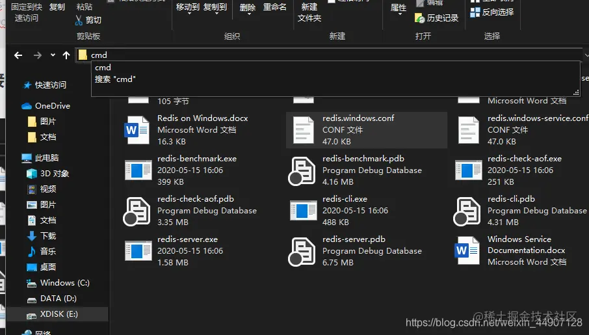The image size is (589, 335).
Task: Select the redis-cli.pdb icon
Action: pos(467,211)
